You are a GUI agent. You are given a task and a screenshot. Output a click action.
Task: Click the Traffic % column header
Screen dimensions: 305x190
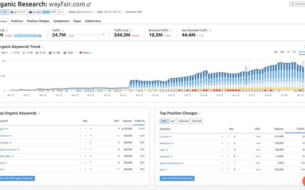tap(139, 121)
